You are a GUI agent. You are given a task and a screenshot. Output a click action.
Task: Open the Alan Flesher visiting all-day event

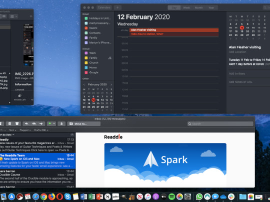click(174, 30)
